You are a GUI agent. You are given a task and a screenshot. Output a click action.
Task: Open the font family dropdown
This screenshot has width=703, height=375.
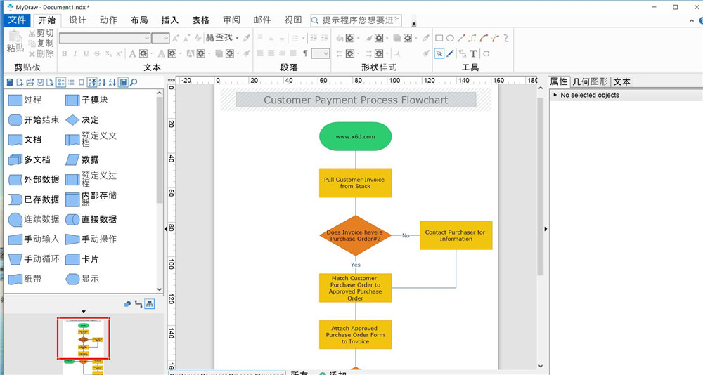pyautogui.click(x=147, y=38)
